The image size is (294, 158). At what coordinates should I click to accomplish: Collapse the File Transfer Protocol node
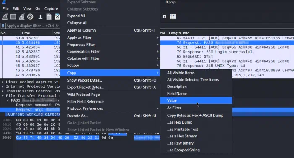3,96
